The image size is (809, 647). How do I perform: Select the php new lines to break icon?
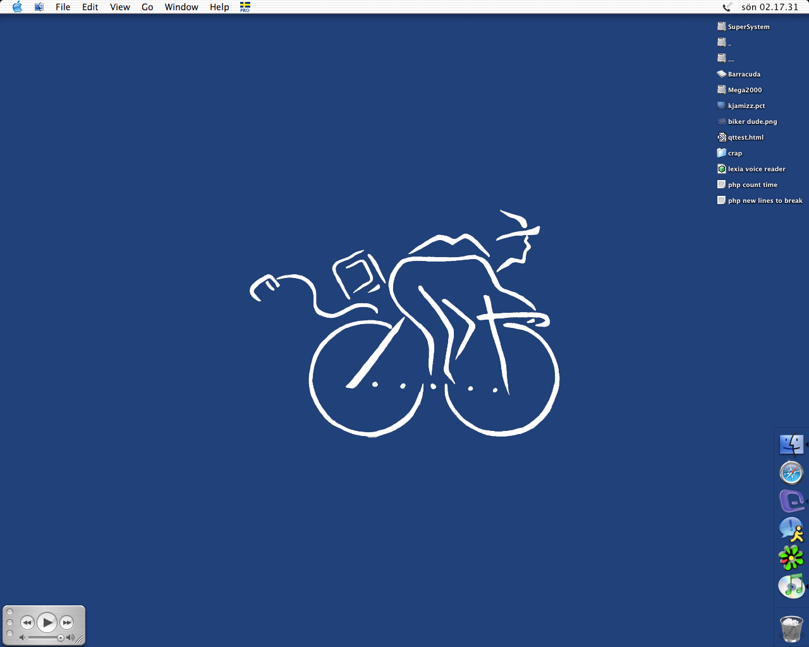tap(721, 200)
